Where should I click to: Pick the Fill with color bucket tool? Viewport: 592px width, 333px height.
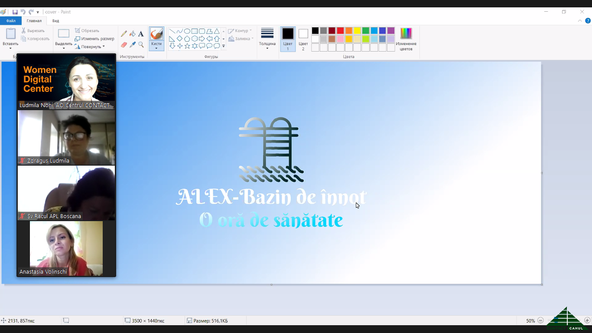[133, 34]
